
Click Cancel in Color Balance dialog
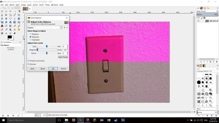coord(63,69)
